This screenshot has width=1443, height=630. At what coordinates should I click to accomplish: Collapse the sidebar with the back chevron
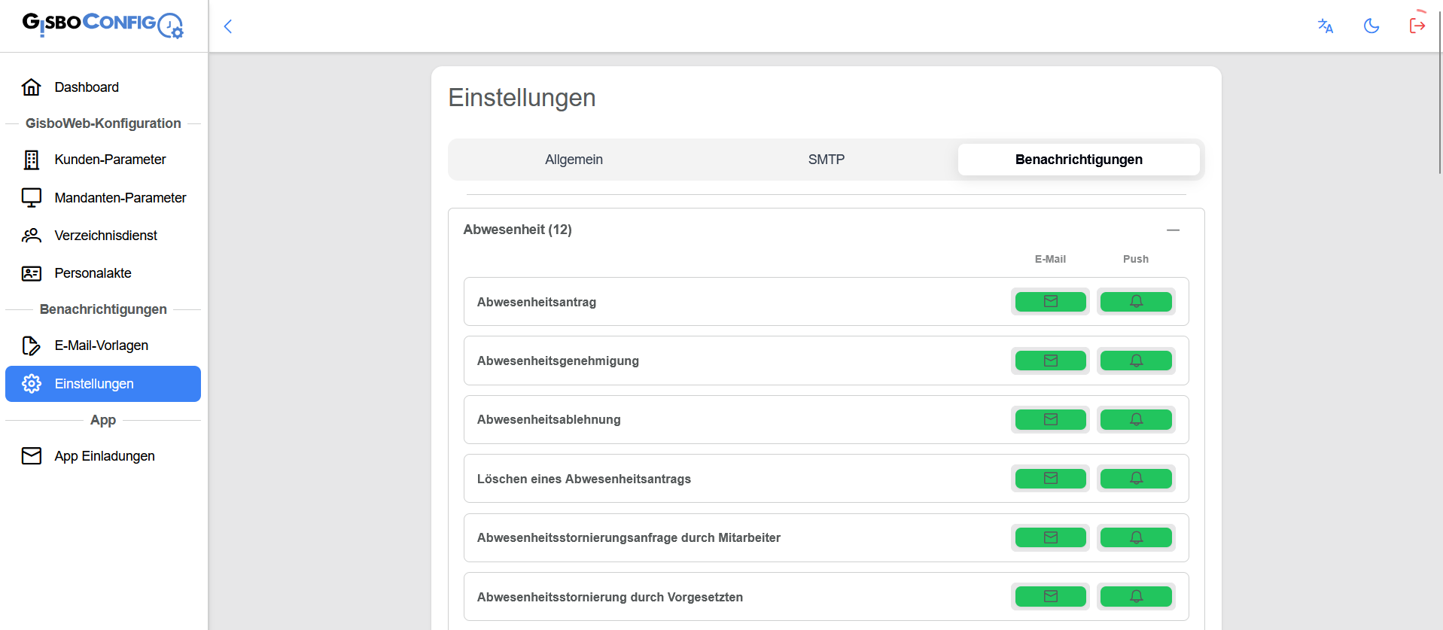[x=228, y=26]
